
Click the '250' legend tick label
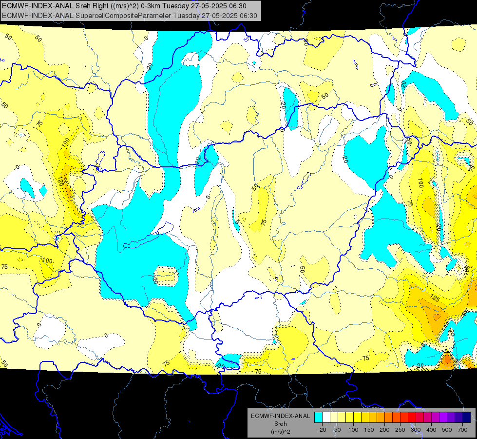[400, 430]
